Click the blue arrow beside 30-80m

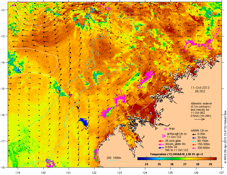click(x=194, y=138)
